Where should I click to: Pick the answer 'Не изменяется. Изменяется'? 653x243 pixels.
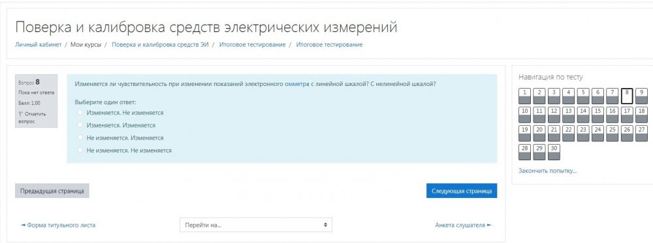pyautogui.click(x=80, y=137)
